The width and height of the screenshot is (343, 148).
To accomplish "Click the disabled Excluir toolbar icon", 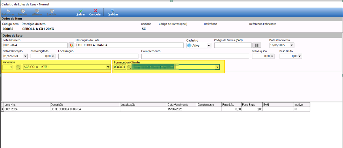I will click(x=52, y=12).
